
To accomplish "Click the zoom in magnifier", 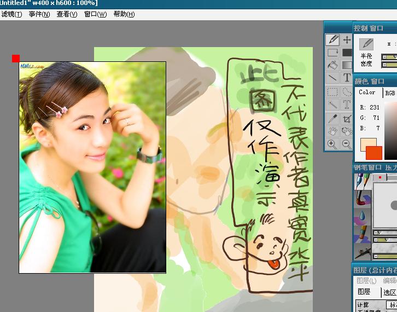I will (x=332, y=144).
